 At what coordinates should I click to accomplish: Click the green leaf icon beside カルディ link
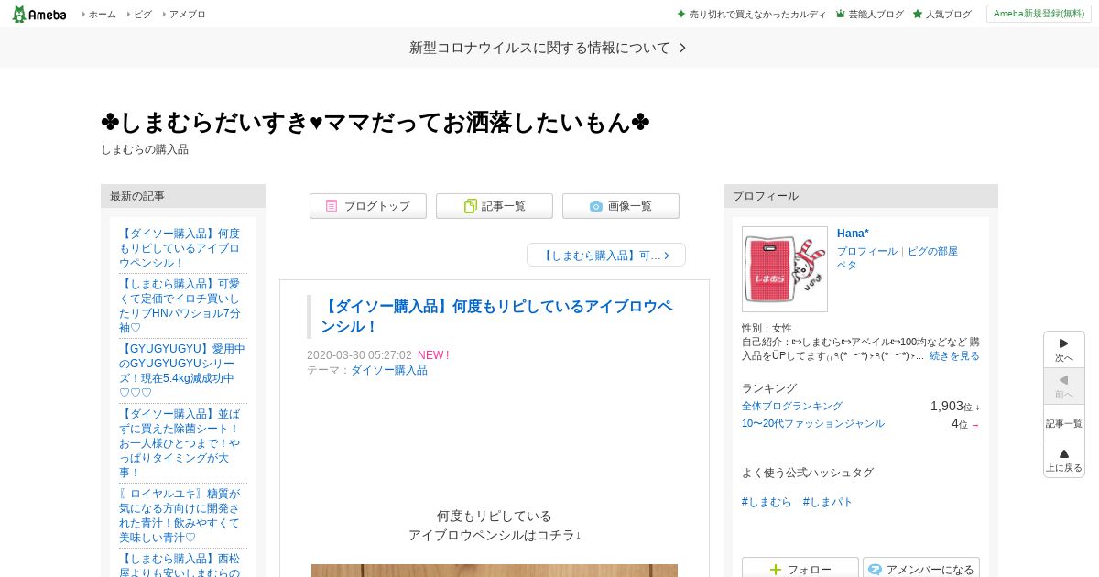(x=681, y=14)
